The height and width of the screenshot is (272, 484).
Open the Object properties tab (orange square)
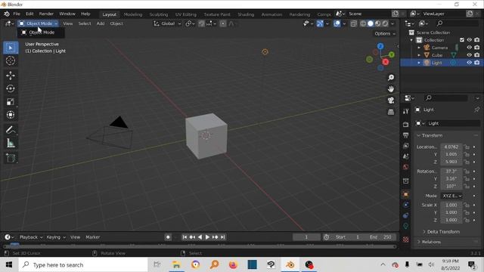coord(406,194)
